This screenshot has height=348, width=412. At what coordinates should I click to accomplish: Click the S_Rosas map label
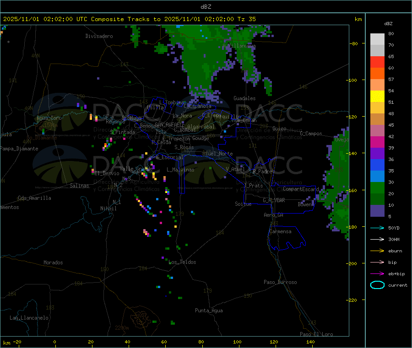[184, 147]
